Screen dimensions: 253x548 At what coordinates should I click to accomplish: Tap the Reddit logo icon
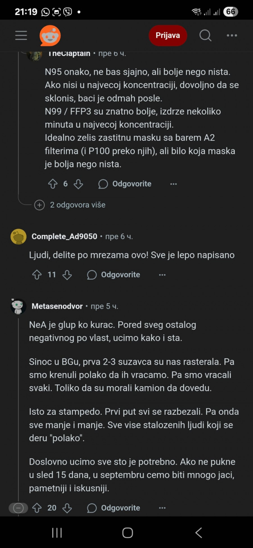tap(50, 35)
